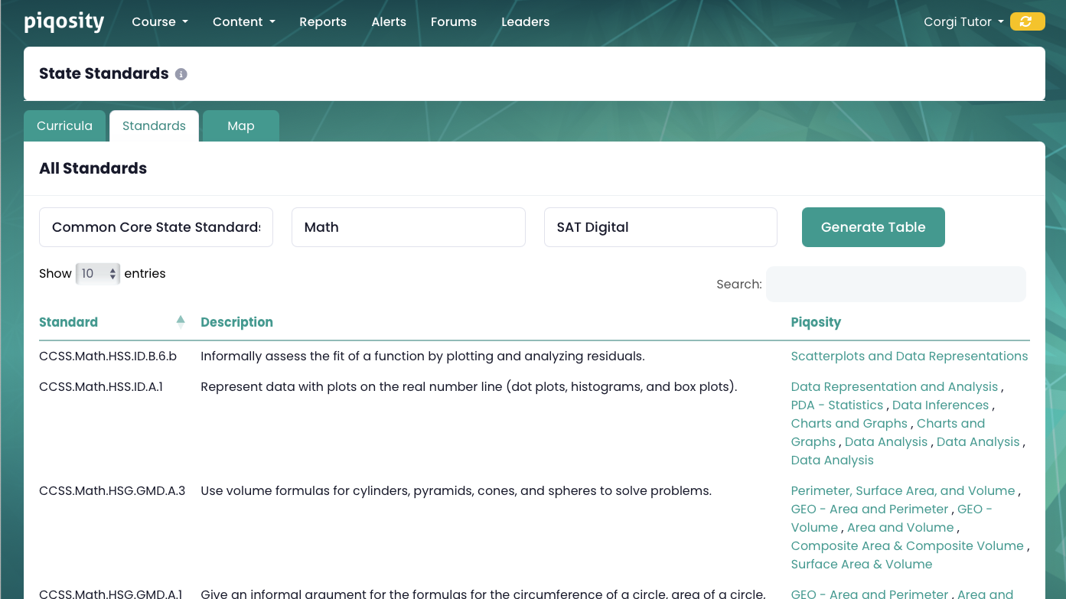This screenshot has width=1066, height=599.
Task: Focus the table Search field
Action: pyautogui.click(x=895, y=285)
